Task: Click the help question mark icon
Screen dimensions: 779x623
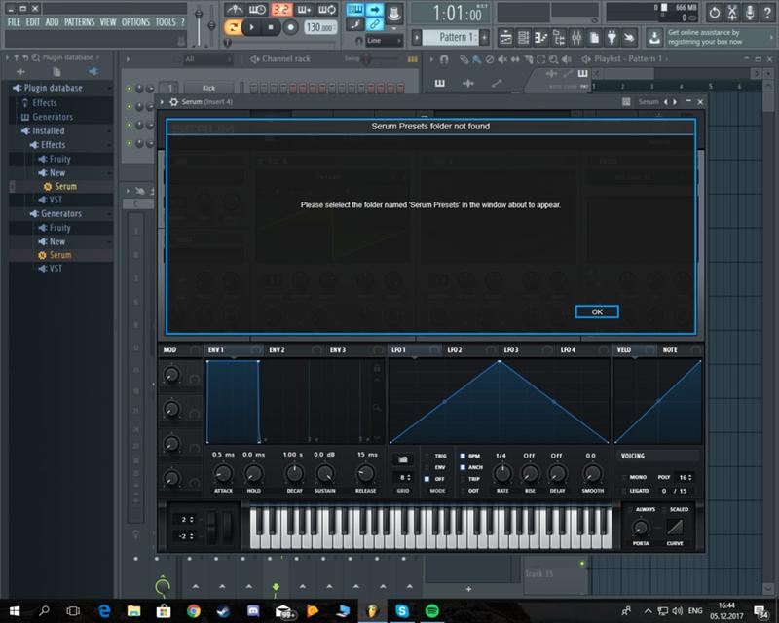Action: [x=767, y=13]
